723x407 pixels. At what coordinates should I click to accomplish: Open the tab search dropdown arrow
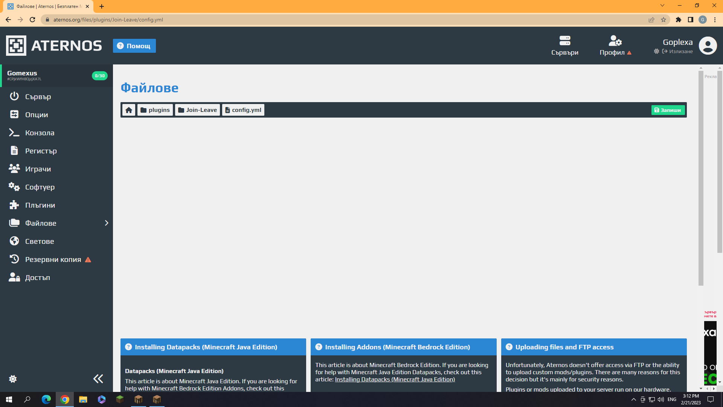point(662,6)
